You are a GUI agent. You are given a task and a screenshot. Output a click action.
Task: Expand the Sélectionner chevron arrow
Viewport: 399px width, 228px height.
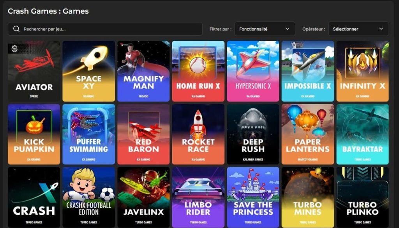(x=381, y=29)
